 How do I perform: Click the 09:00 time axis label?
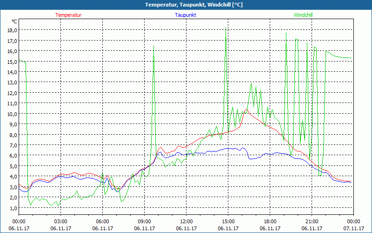[144, 221]
